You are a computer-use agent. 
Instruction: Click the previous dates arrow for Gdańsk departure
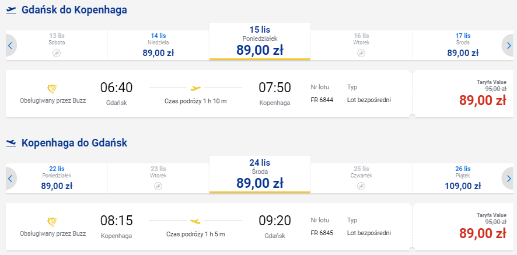pos(11,45)
